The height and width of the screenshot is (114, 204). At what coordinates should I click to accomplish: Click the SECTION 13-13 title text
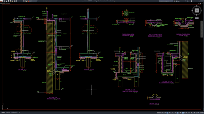(x=154, y=104)
